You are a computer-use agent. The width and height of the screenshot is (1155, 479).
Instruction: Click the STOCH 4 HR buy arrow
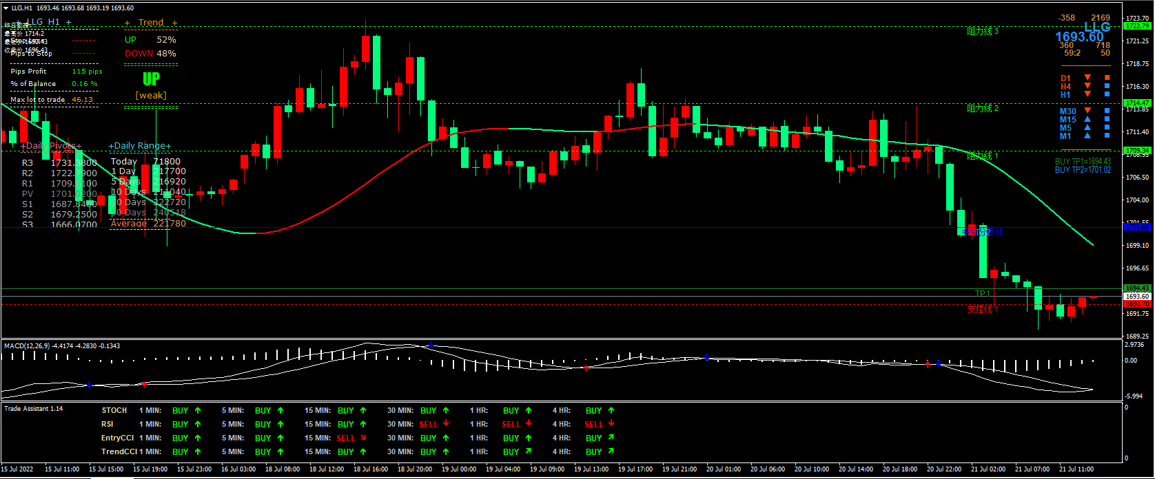click(611, 410)
